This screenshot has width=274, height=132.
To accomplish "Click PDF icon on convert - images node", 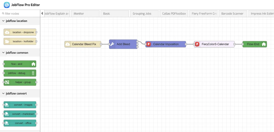I will pyautogui.click(x=7, y=105).
